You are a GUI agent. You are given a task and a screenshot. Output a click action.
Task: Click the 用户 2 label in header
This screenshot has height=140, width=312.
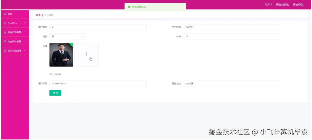268,5
